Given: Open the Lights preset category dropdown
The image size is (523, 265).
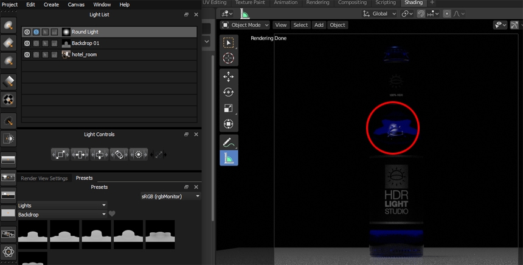Looking at the screenshot, I should click(62, 206).
